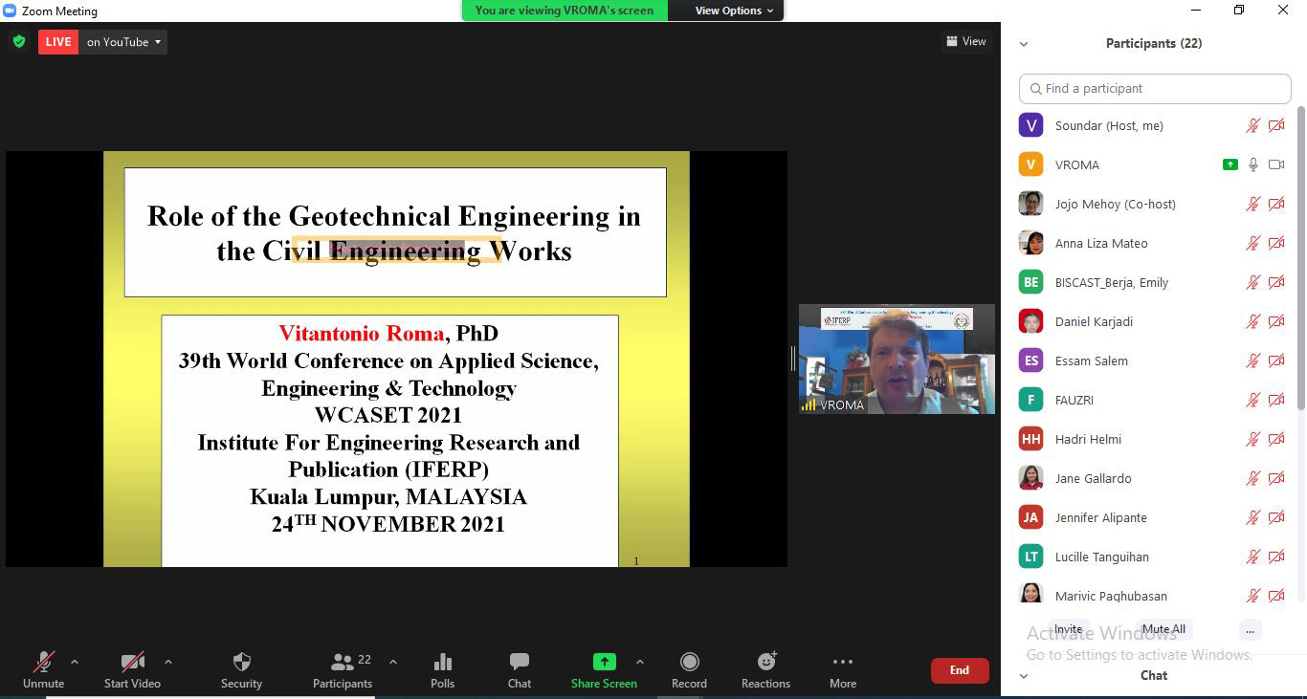
Task: Toggle the video-off camera icon for Soundar
Action: 1276,125
